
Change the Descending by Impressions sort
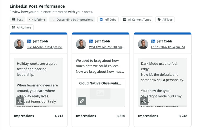point(72,20)
